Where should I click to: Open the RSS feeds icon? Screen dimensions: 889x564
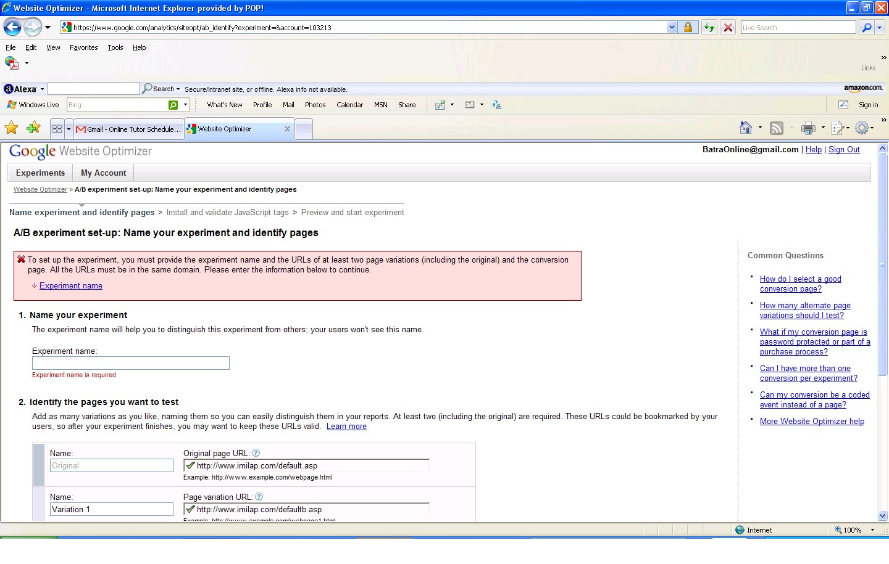pos(776,128)
